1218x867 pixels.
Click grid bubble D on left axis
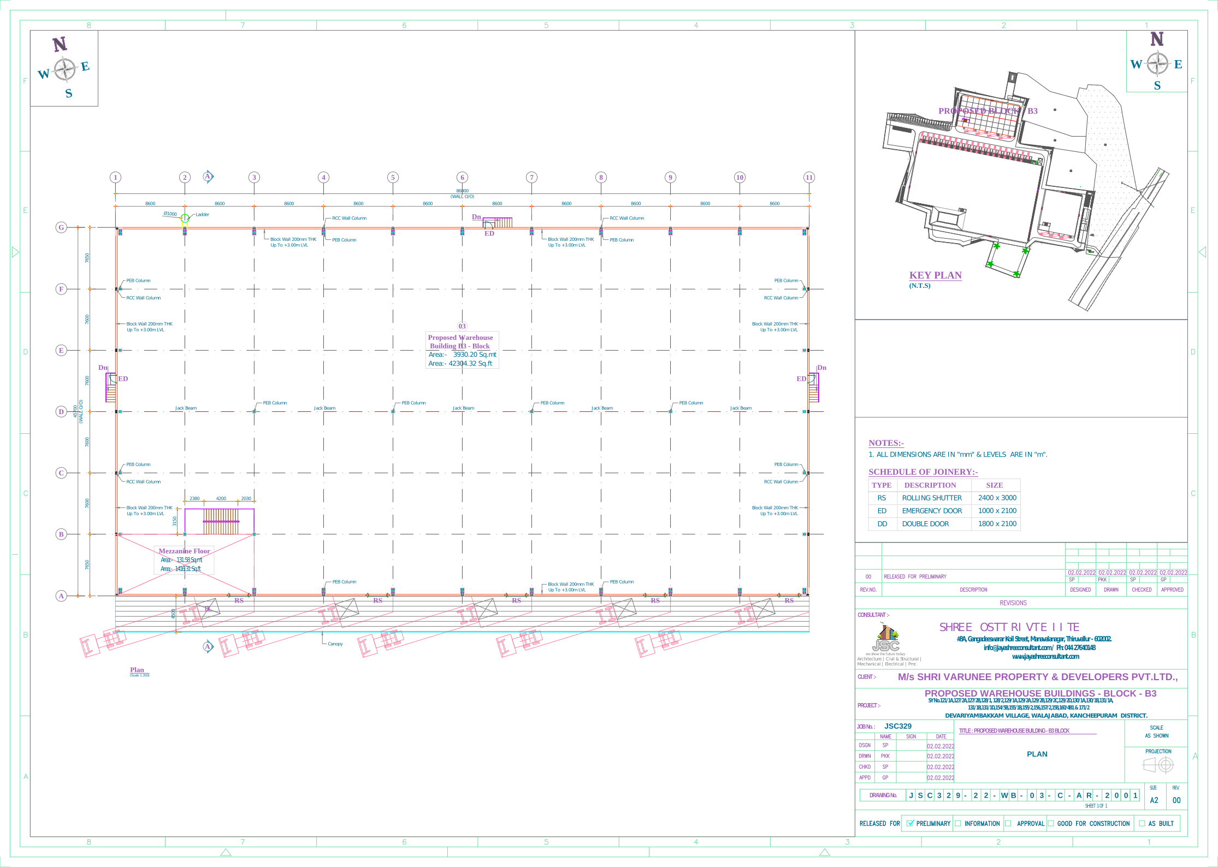coord(61,411)
